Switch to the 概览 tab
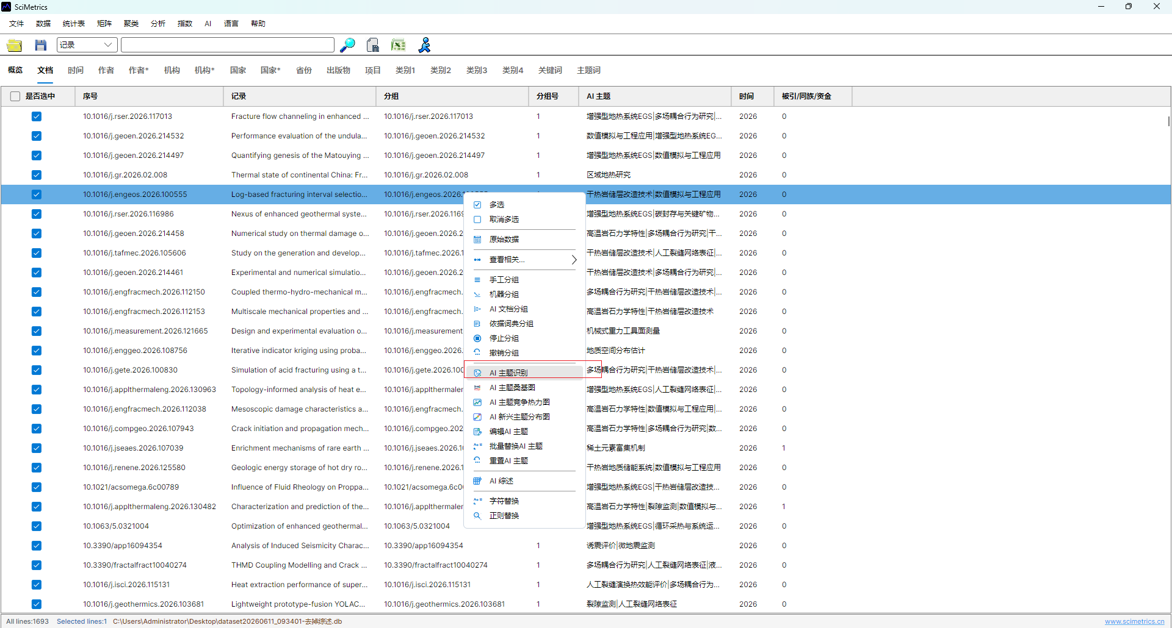Screen dimensions: 1172x628 click(15, 70)
